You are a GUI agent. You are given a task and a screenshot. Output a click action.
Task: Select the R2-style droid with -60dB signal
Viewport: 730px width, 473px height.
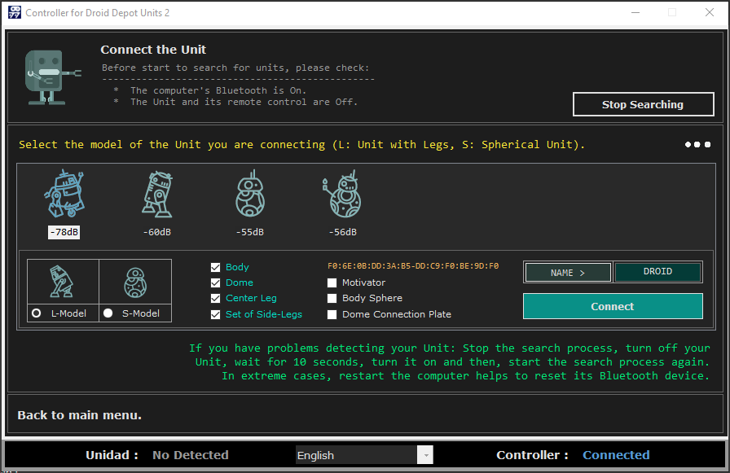[x=157, y=194]
